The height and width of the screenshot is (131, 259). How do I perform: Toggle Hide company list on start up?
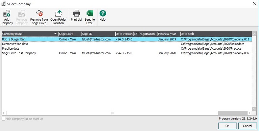point(3,119)
